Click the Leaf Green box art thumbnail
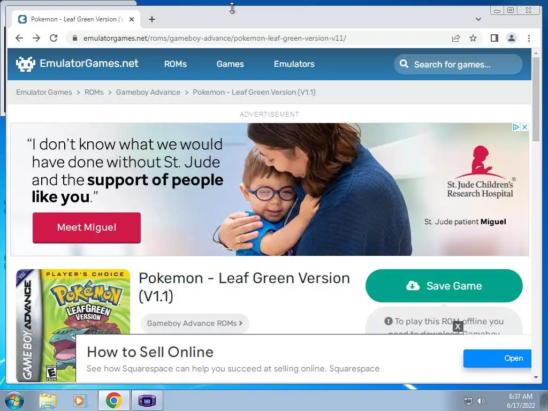 click(73, 325)
